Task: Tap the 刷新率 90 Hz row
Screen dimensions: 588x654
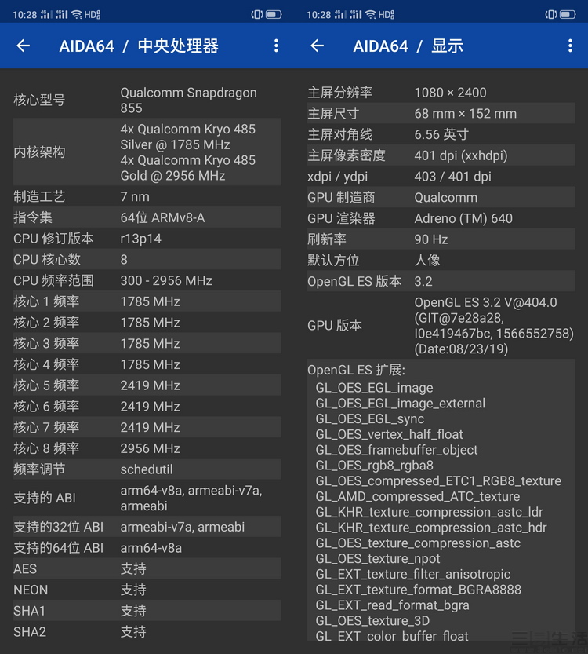Action: [x=441, y=239]
